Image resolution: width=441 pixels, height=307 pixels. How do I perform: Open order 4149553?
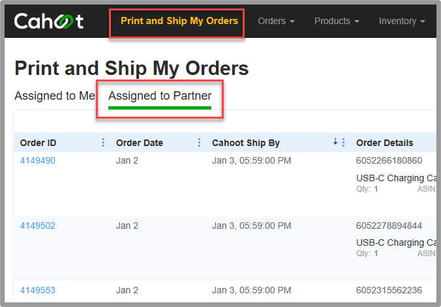38,290
